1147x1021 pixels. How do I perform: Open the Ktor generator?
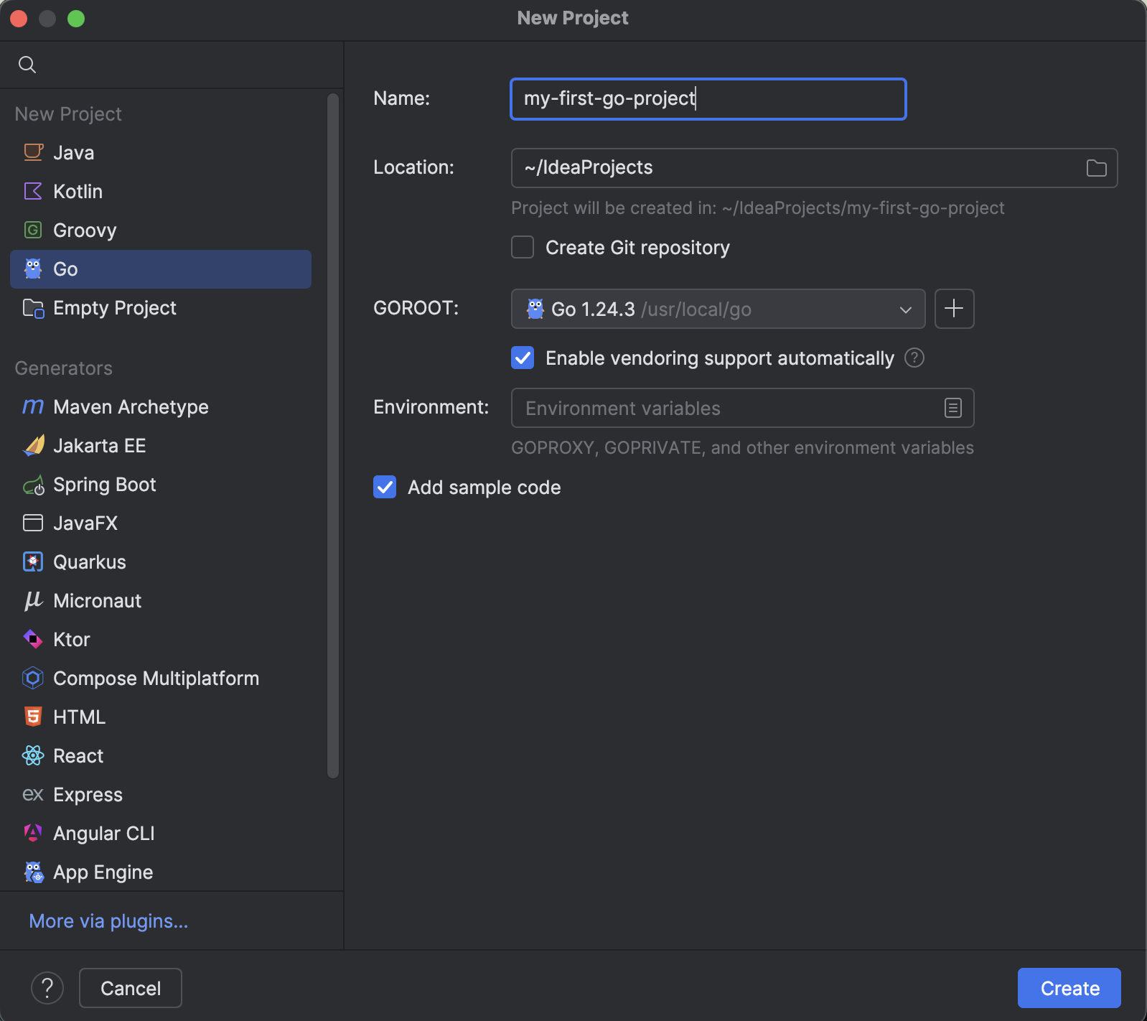pos(161,640)
